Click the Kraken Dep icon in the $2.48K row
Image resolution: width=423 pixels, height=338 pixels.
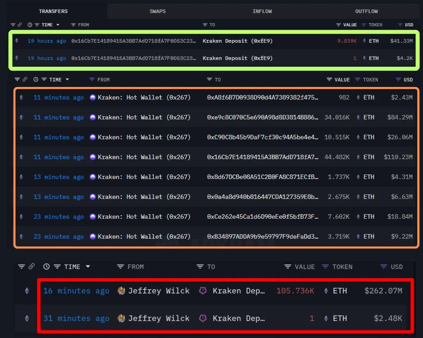pos(203,318)
